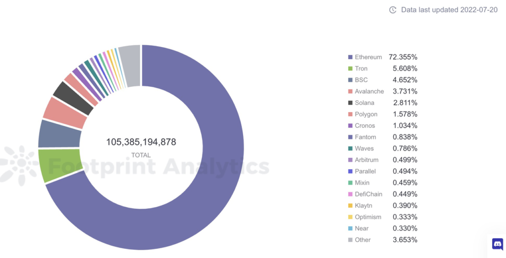Click the gray Other donut slice

[x=130, y=66]
